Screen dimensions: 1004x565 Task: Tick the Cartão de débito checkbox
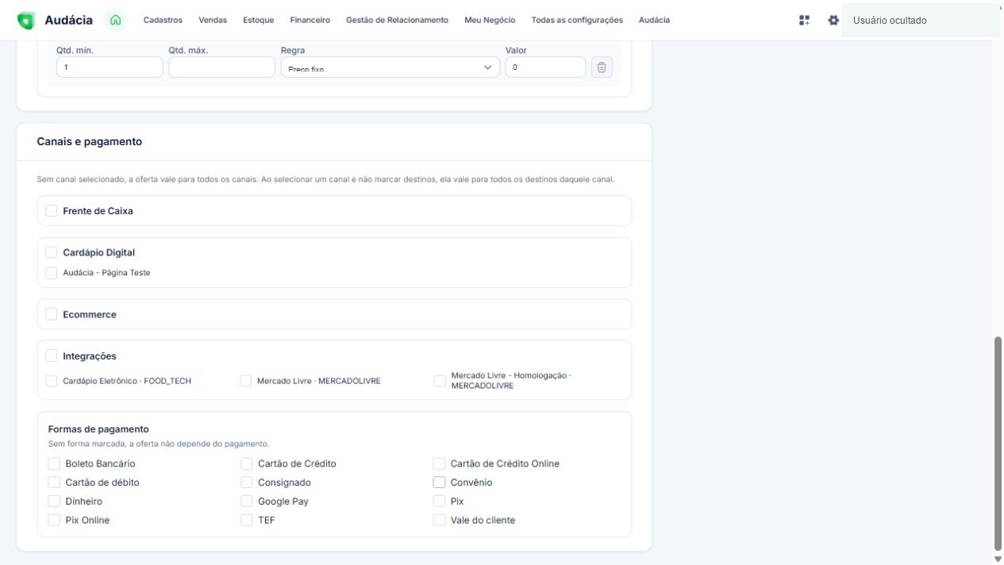[54, 482]
